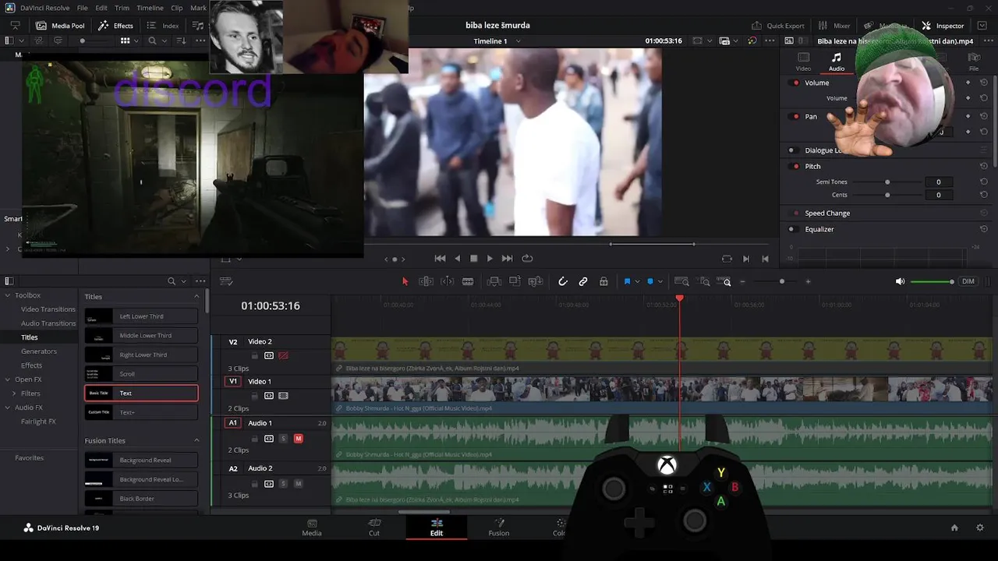This screenshot has height=561, width=998.
Task: Toggle the Position Lock padlock icon
Action: coord(603,281)
